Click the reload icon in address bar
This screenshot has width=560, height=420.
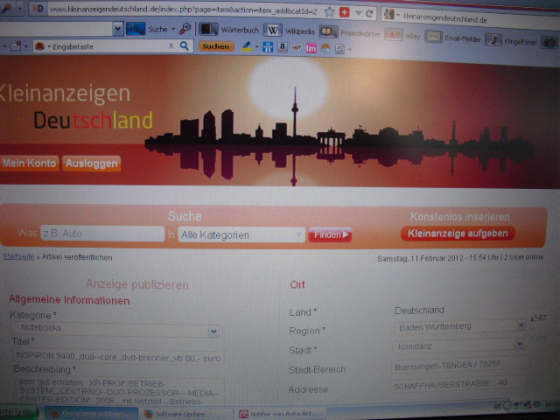click(369, 13)
